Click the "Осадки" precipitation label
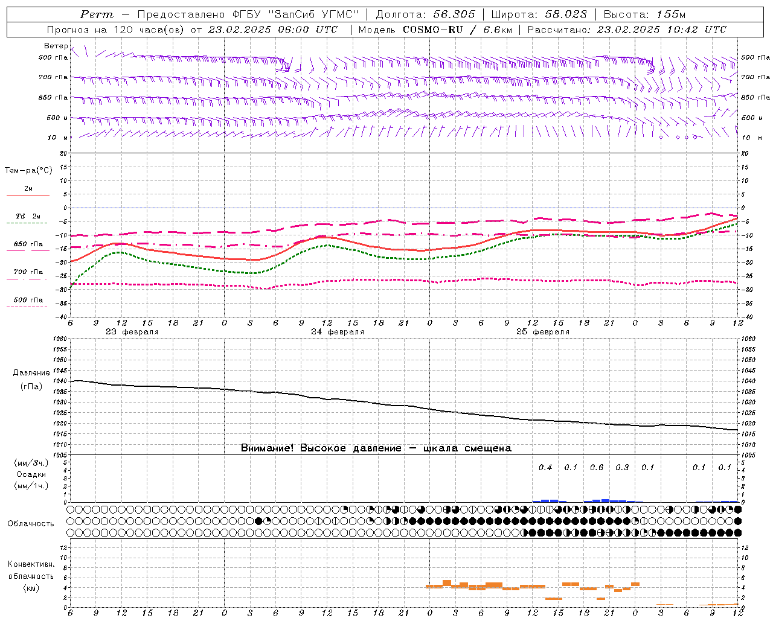773x618 pixels. tap(31, 474)
